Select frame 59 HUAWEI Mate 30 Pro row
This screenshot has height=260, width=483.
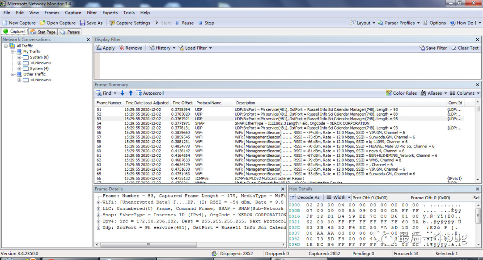280,147
